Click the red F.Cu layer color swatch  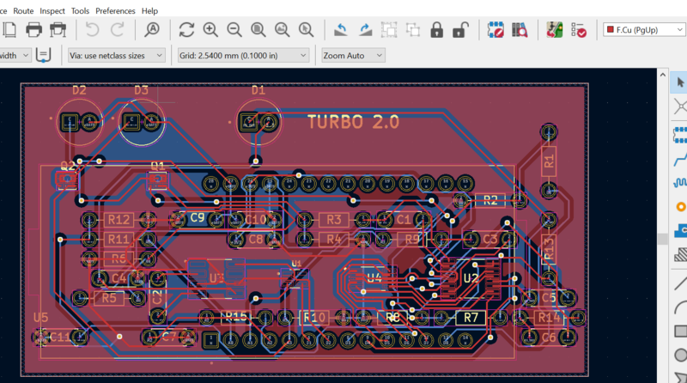[611, 29]
